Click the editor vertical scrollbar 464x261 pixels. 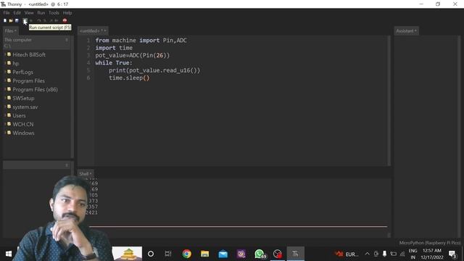pos(389,101)
